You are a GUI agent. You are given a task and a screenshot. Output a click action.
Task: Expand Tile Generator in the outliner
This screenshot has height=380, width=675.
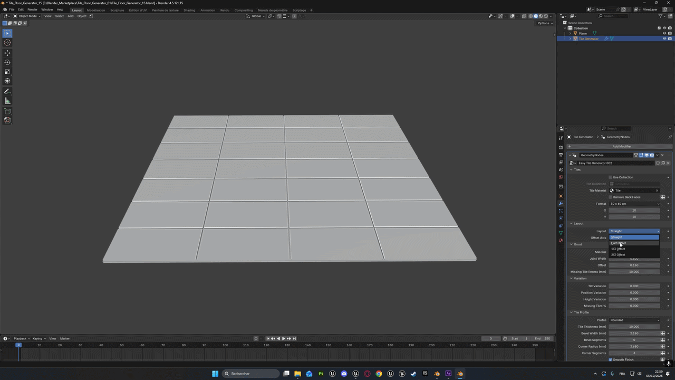(570, 39)
